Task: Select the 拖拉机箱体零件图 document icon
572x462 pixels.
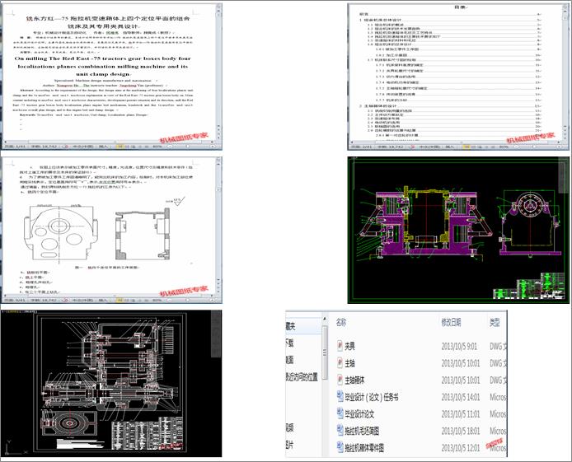Action: pos(340,447)
